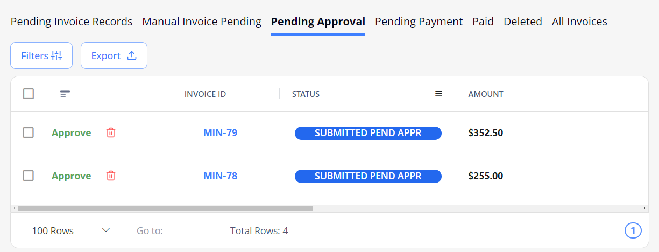The width and height of the screenshot is (659, 252).
Task: Tick the checkbox for invoice MIN-78
Action: click(x=29, y=176)
